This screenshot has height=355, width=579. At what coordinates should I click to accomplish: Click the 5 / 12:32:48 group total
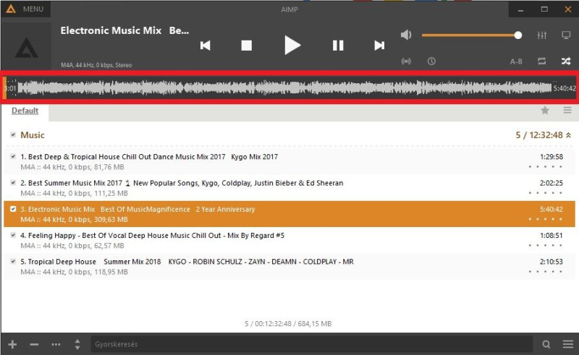coord(539,135)
